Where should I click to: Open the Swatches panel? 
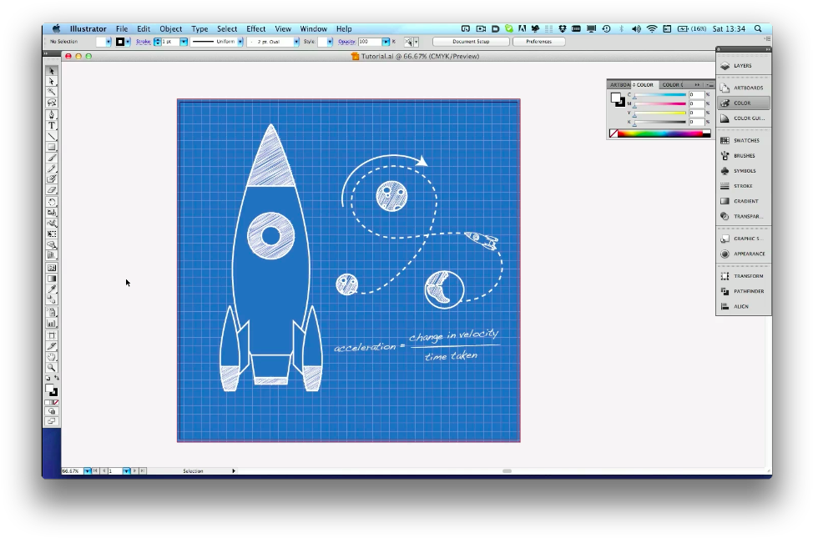pos(742,140)
